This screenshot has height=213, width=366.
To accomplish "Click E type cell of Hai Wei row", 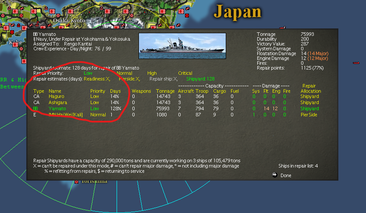I will (x=35, y=115).
